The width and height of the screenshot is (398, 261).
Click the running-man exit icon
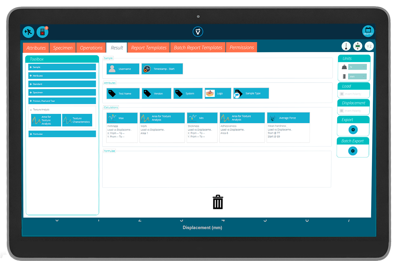pyautogui.click(x=28, y=32)
